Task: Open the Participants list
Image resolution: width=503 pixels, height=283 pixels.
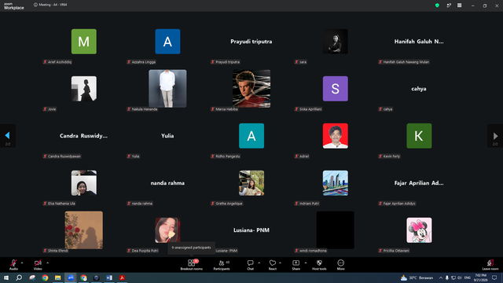Action: click(222, 265)
